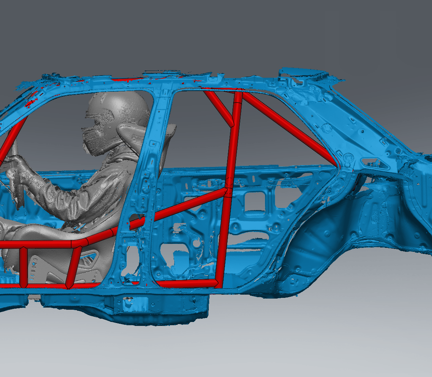Pick the red rear backstay diagonal tube
This screenshot has width=432, height=377.
click(x=290, y=129)
